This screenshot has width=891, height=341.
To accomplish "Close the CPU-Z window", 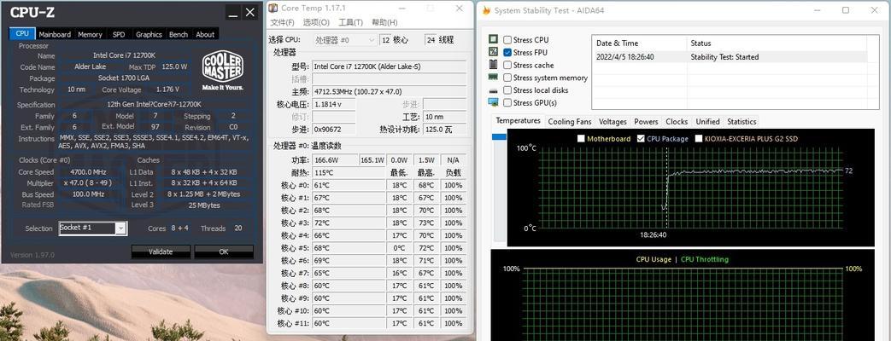I will [249, 13].
